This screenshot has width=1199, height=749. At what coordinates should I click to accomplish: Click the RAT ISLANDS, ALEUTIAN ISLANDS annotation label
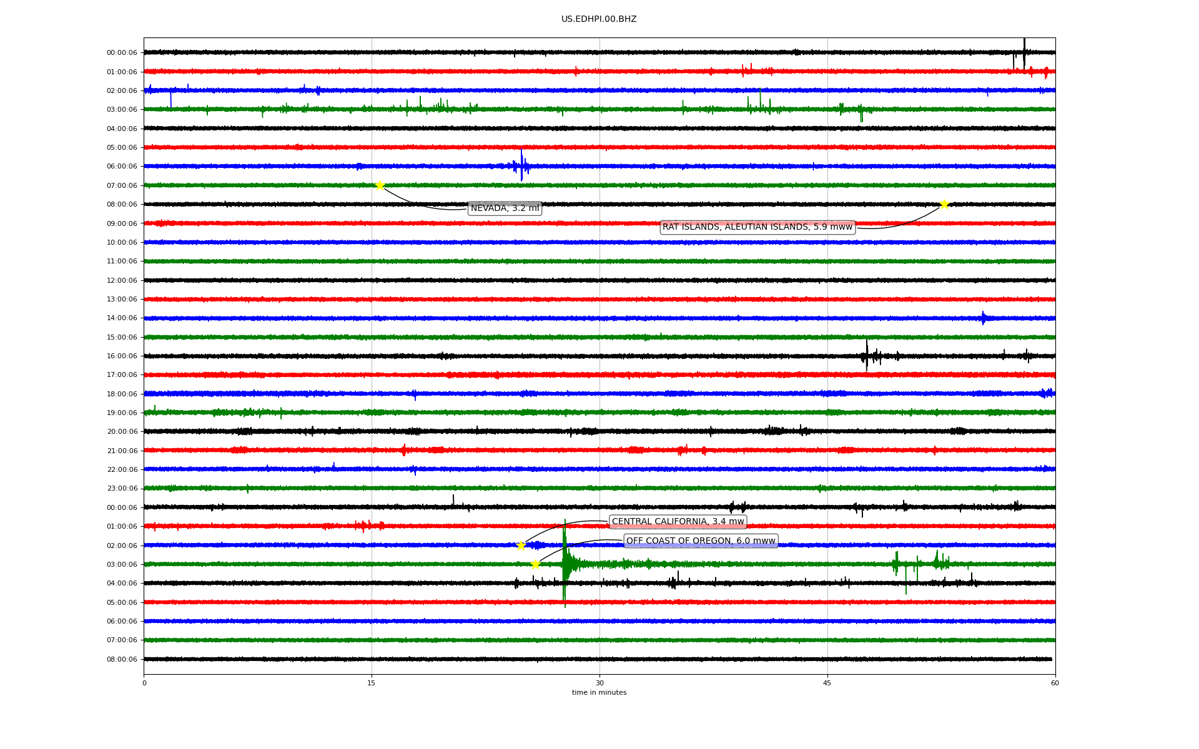(757, 227)
